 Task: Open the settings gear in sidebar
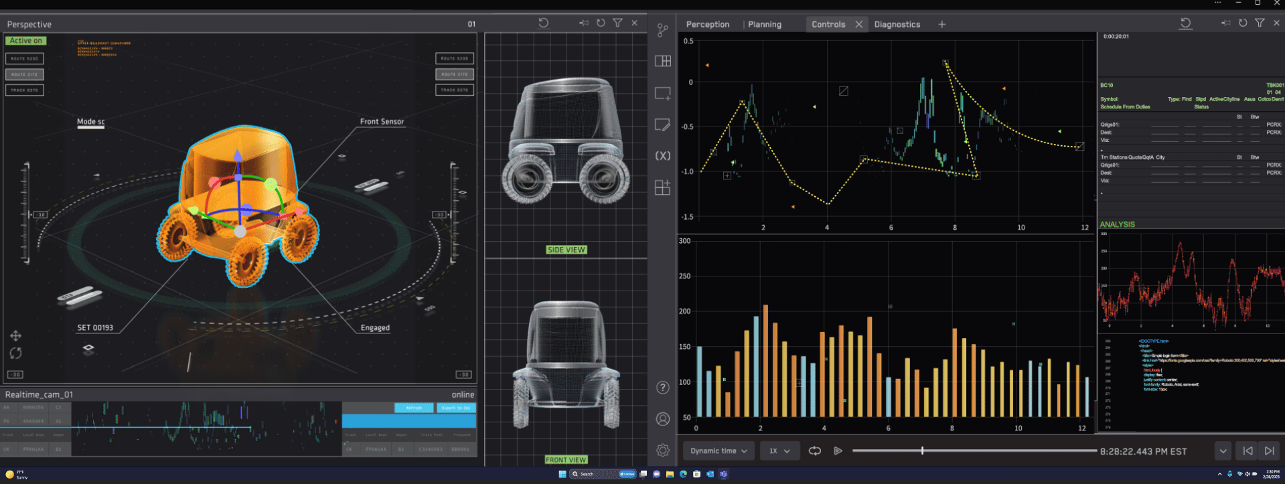(662, 451)
